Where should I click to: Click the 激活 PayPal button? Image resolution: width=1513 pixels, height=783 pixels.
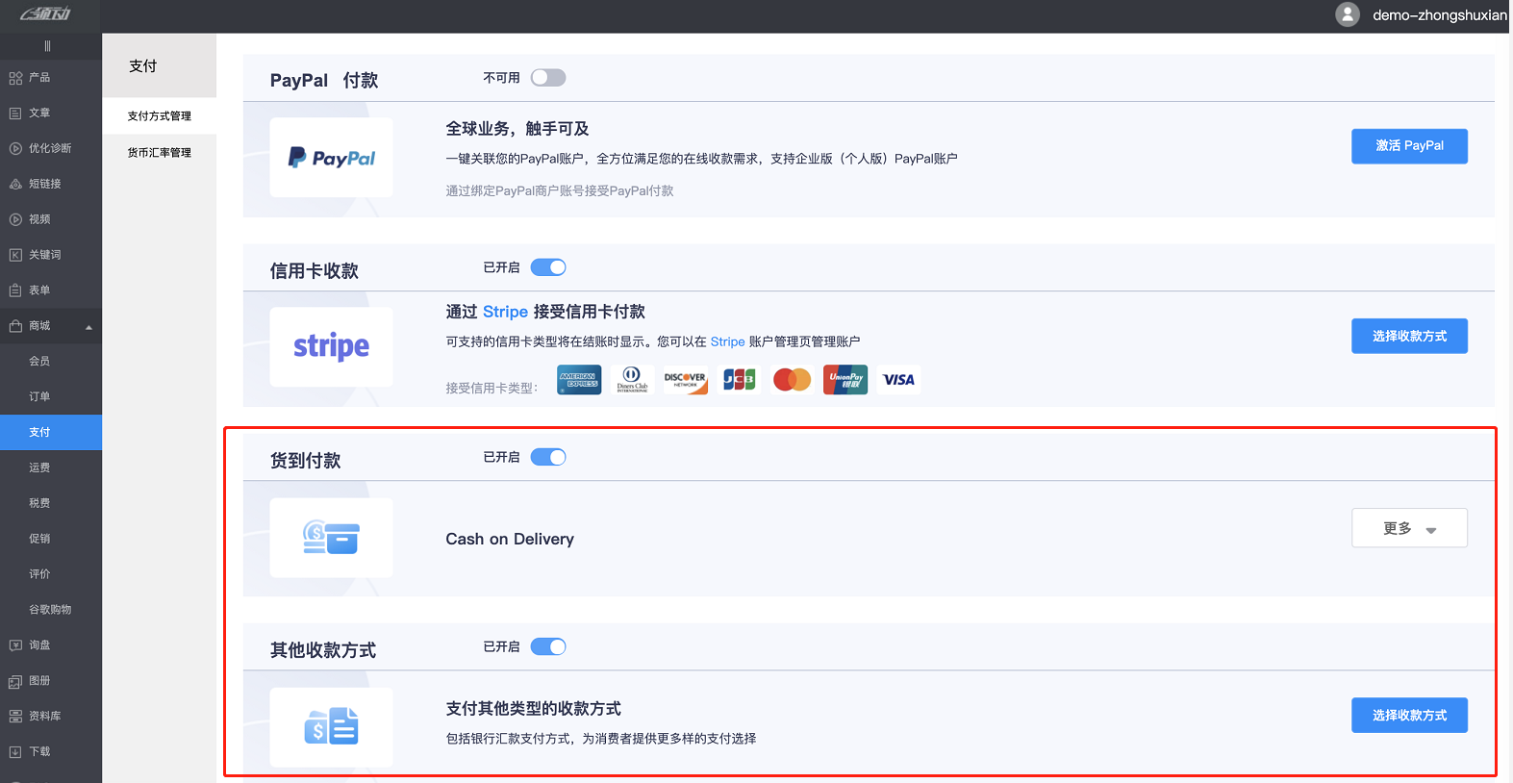(x=1409, y=146)
